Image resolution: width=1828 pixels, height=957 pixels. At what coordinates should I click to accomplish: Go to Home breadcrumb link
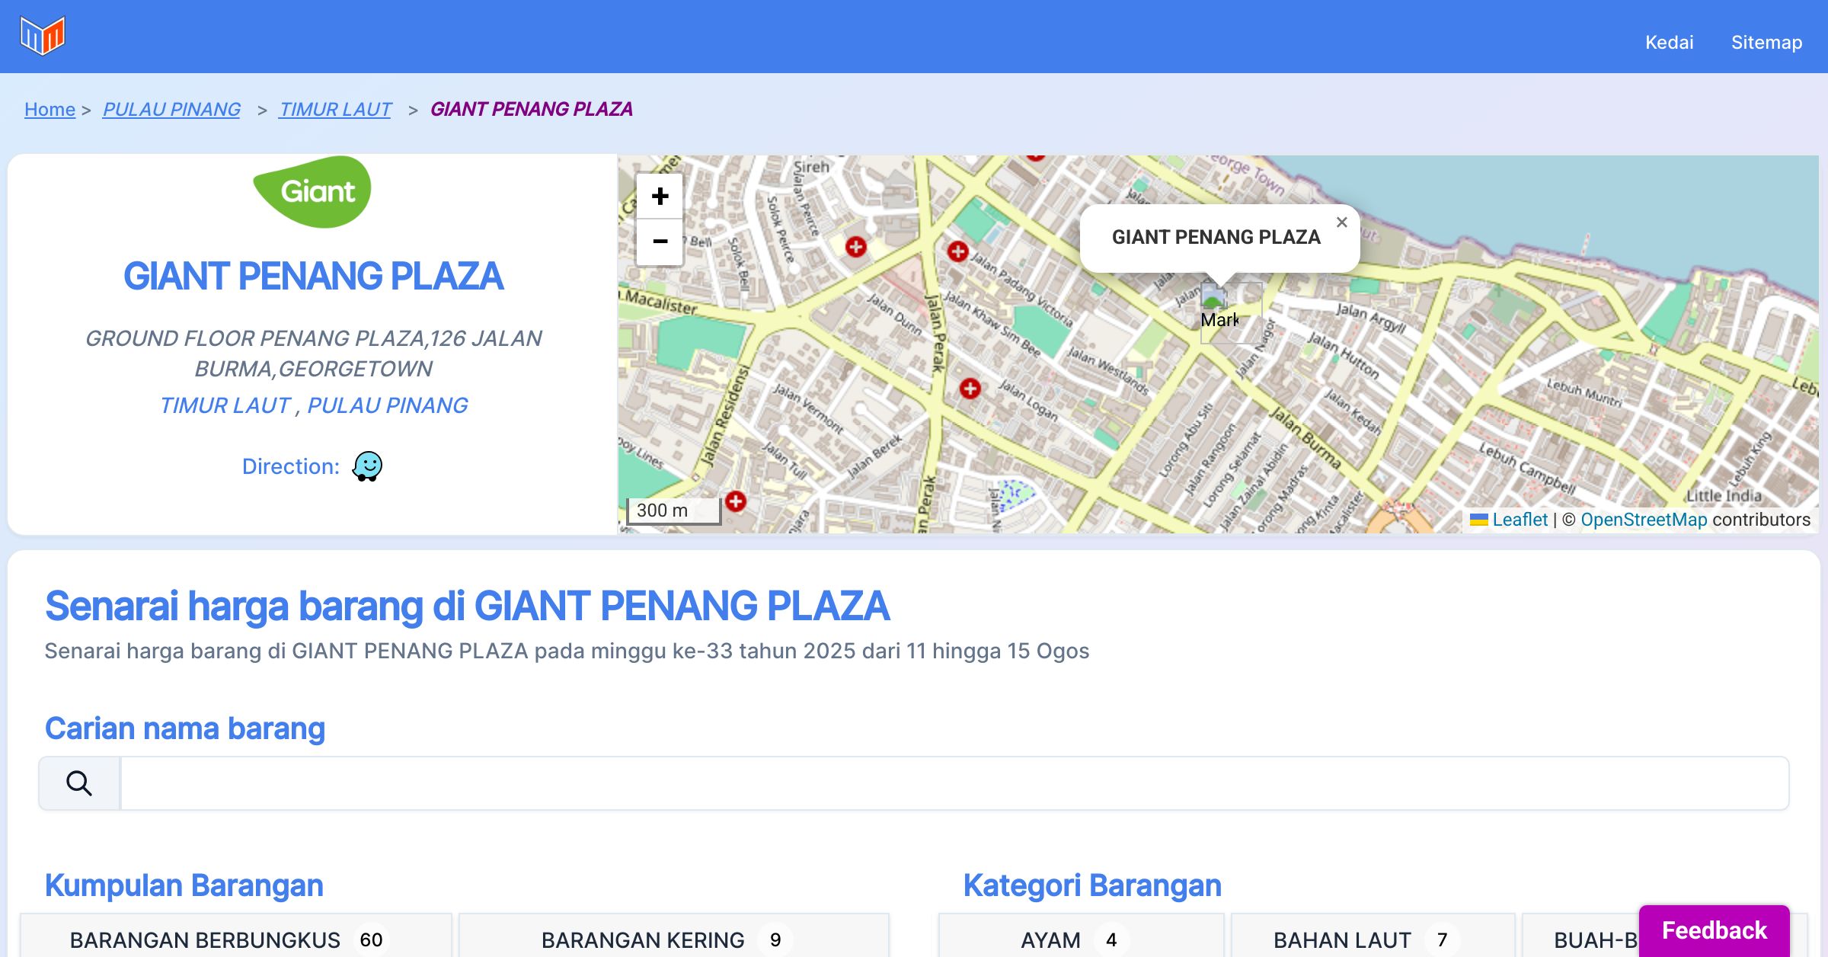click(x=50, y=109)
